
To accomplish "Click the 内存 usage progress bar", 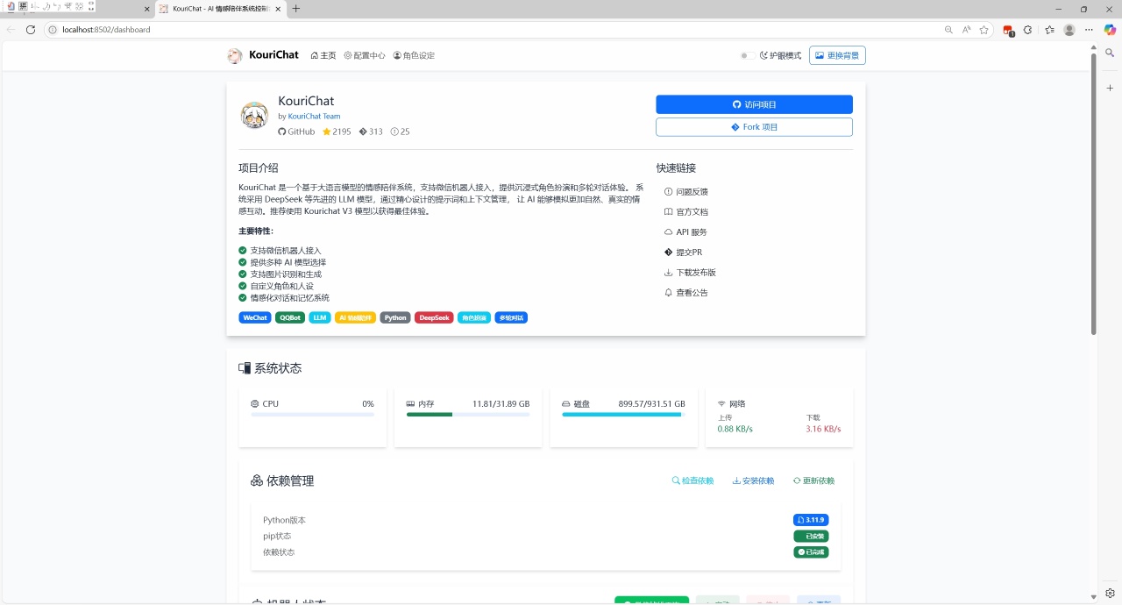I will coord(468,415).
